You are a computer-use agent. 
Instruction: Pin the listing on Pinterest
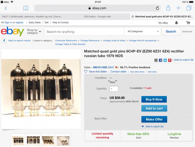pyautogui.click(x=170, y=60)
